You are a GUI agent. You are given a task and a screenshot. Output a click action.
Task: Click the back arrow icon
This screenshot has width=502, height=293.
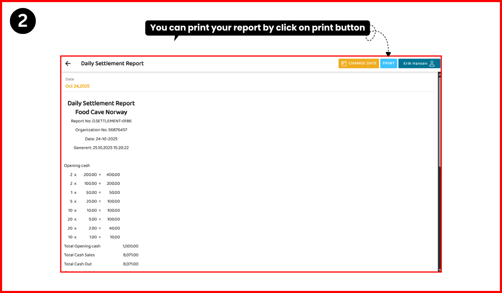(68, 64)
